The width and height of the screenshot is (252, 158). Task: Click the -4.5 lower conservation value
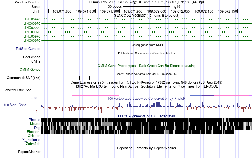point(34,111)
